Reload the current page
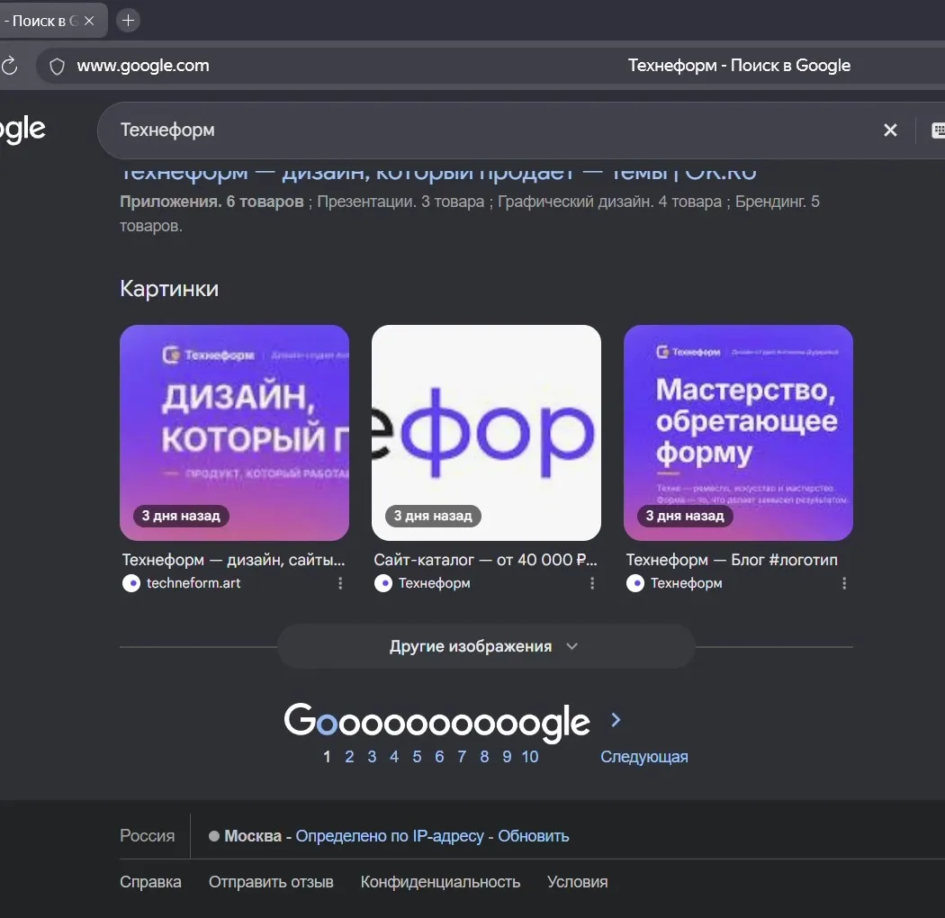Screen dimensions: 945x918 point(9,66)
